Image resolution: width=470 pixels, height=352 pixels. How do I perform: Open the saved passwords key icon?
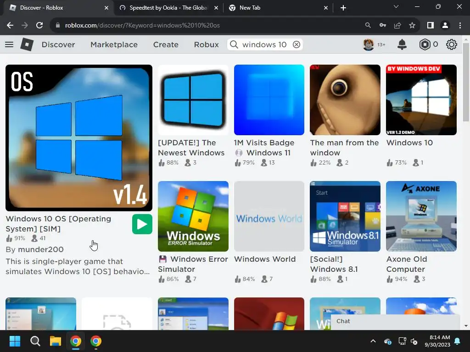pos(383,26)
